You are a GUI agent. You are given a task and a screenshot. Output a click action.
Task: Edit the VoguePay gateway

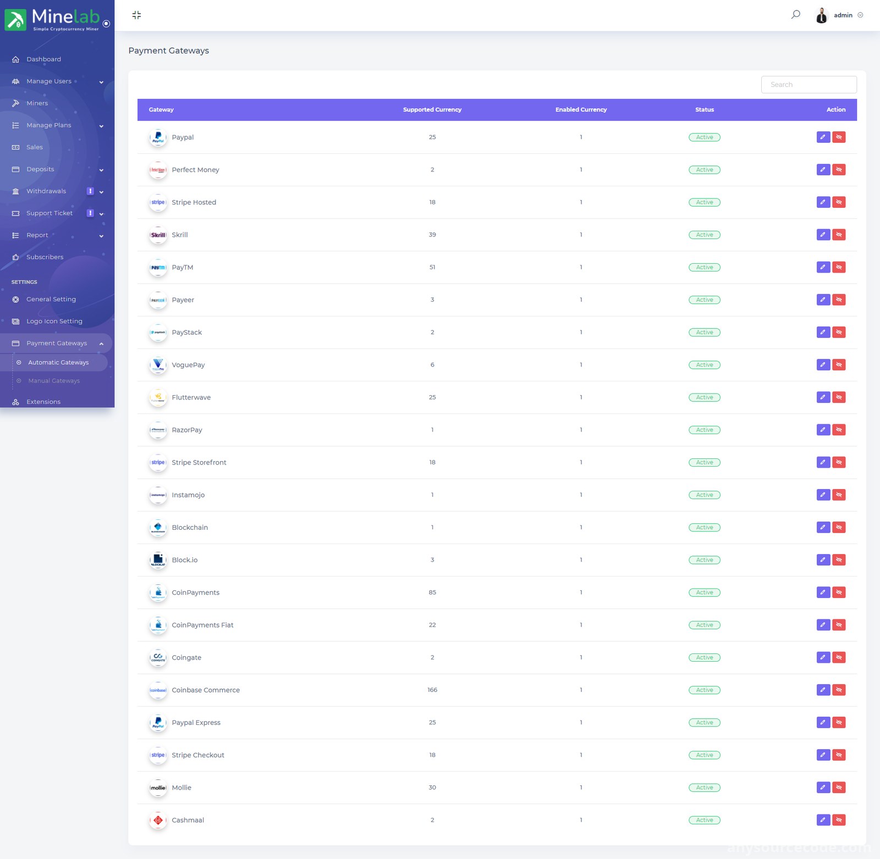click(x=823, y=364)
